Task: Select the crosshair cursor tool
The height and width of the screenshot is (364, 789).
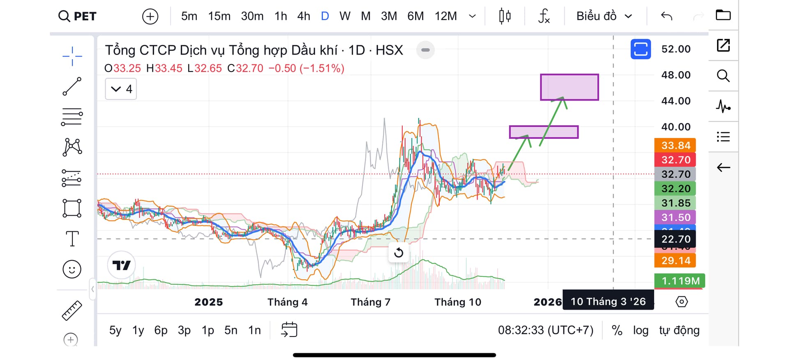Action: (72, 56)
